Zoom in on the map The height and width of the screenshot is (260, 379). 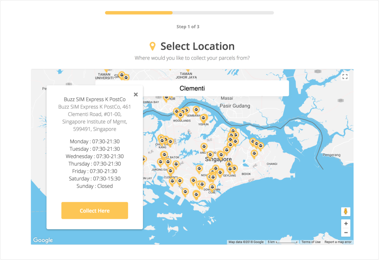[x=346, y=223]
